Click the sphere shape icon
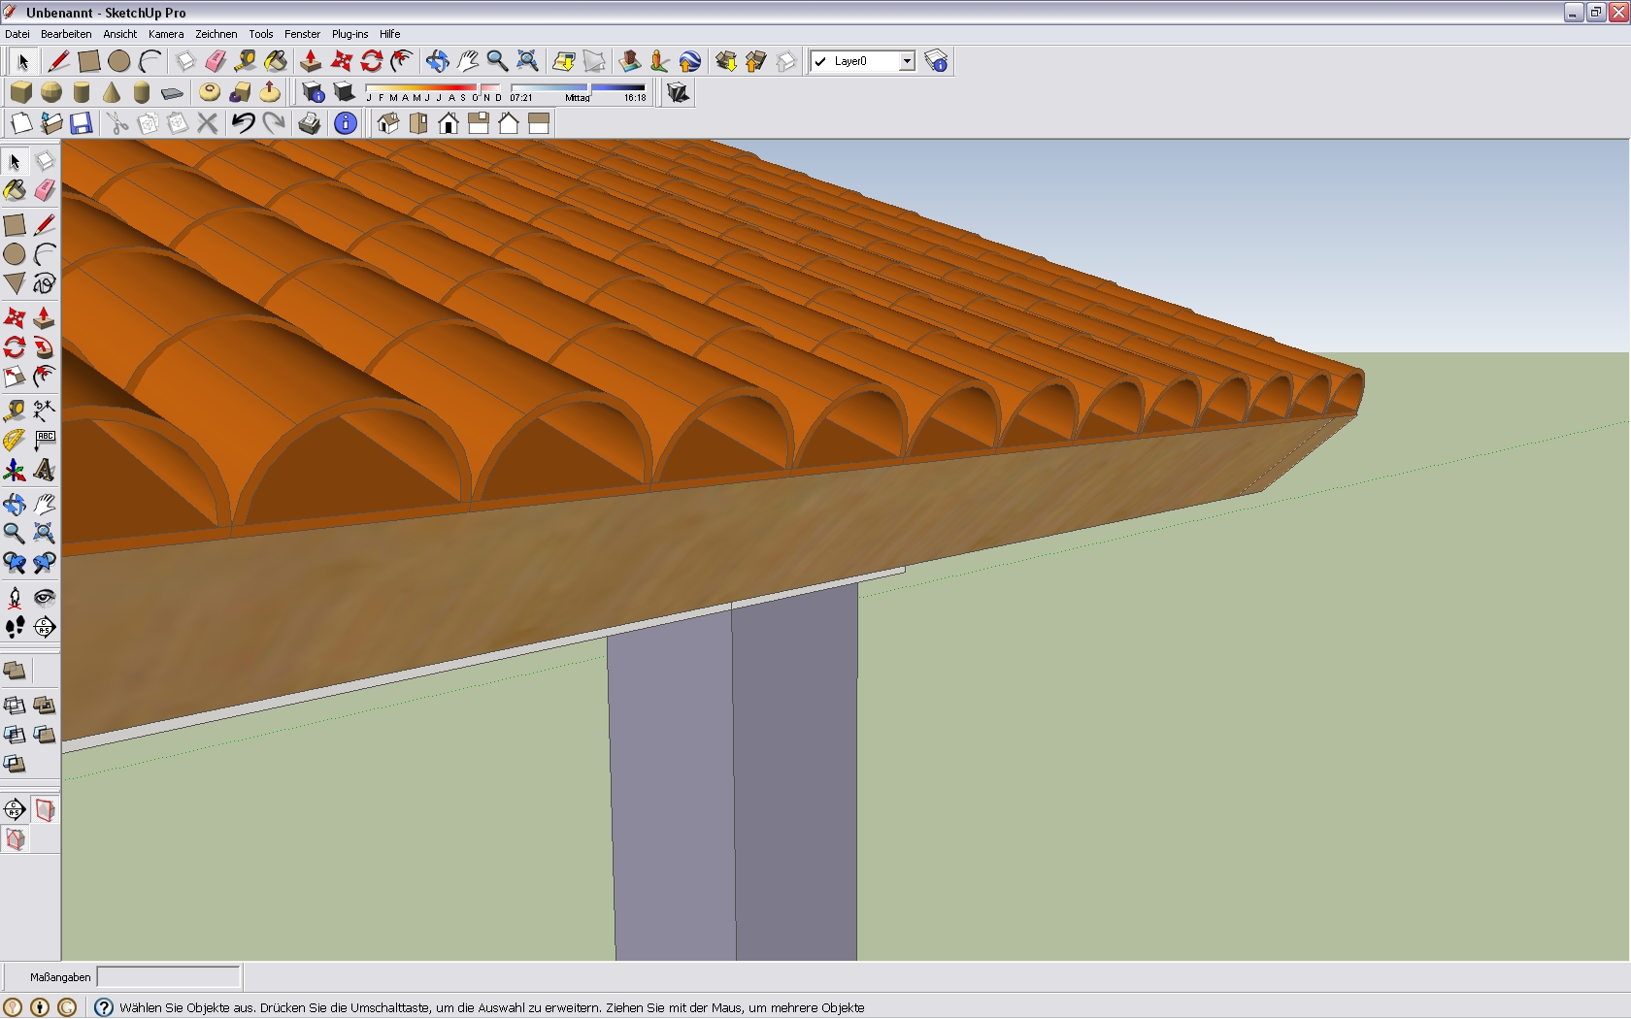This screenshot has width=1631, height=1019. 51,92
